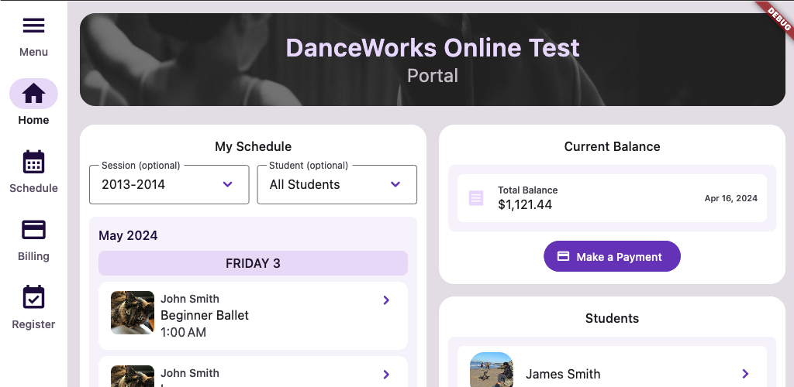Screen dimensions: 794x387
Task: Open James Smith's details chevron
Action: 745,374
